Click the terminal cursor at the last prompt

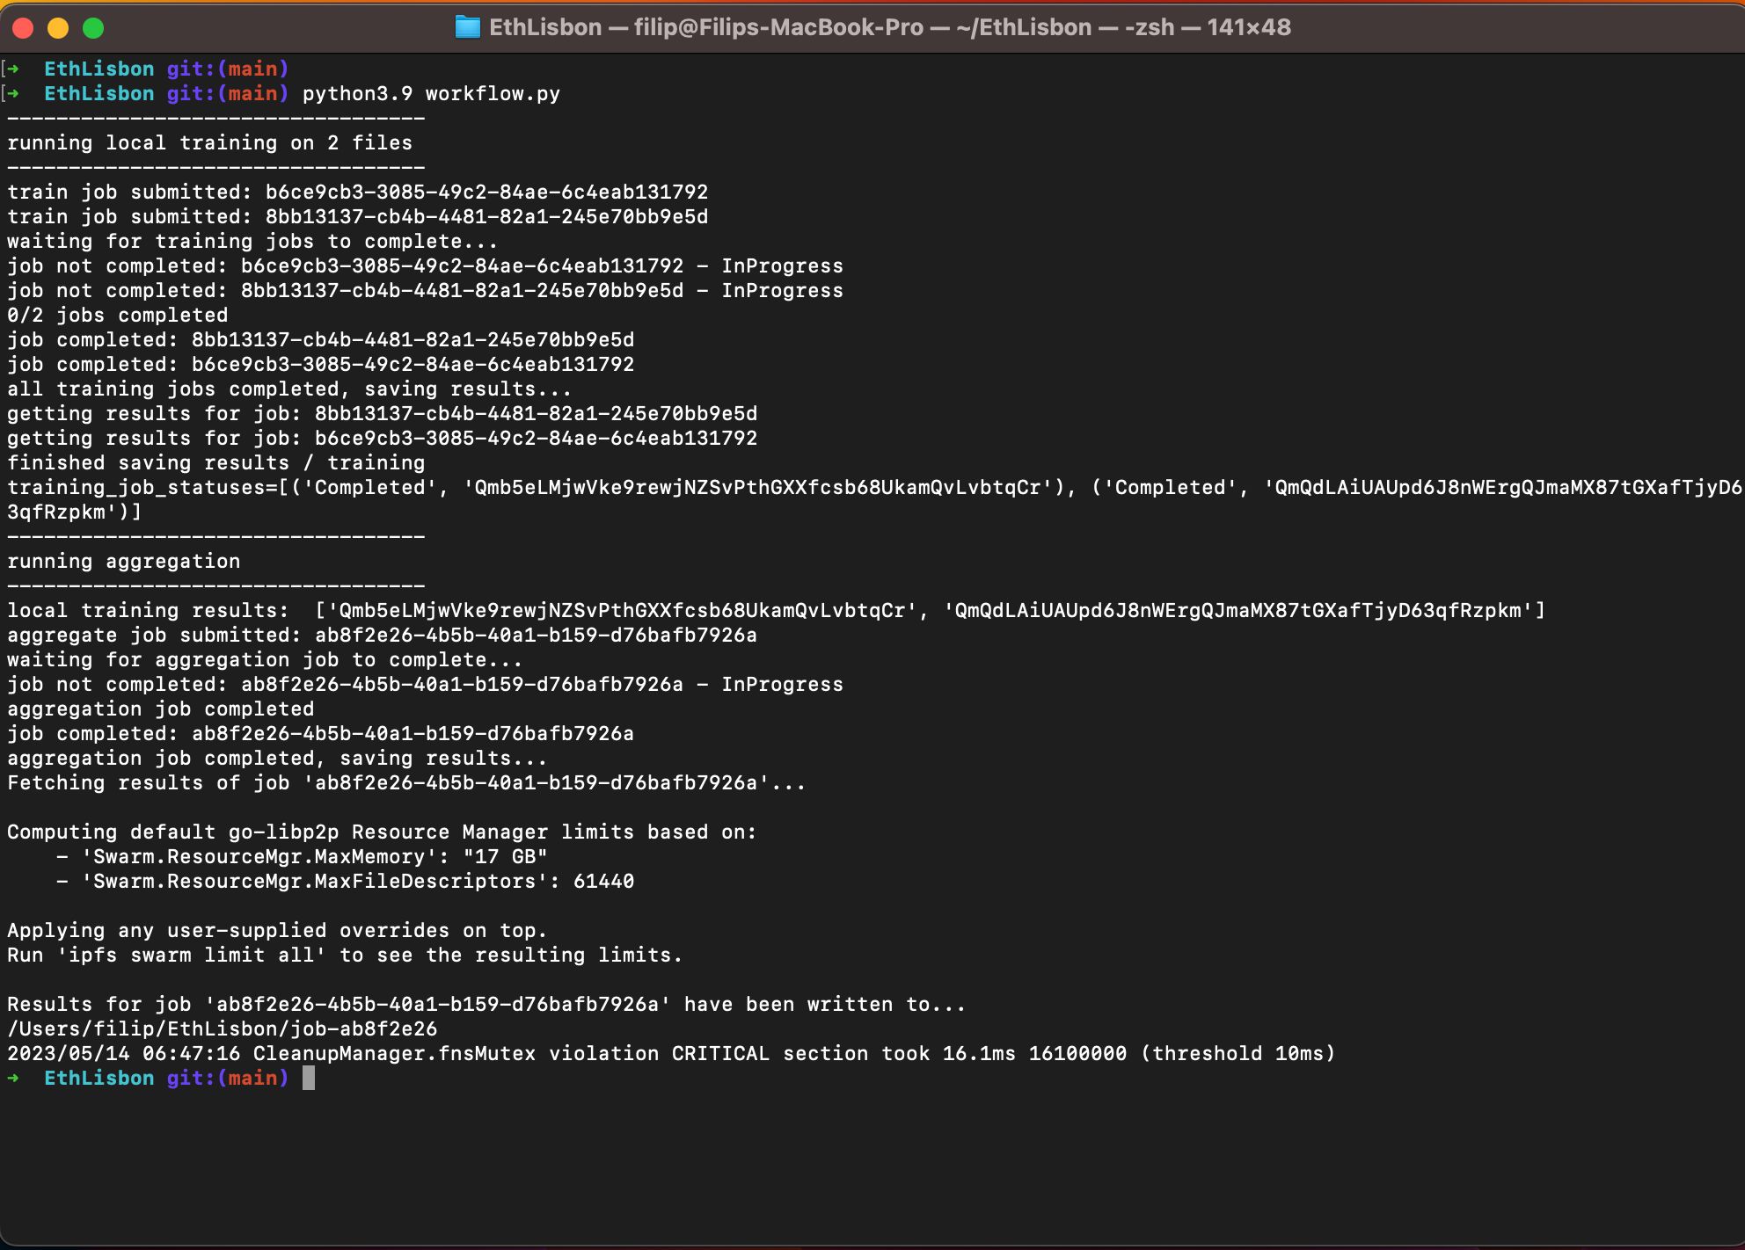click(x=309, y=1078)
